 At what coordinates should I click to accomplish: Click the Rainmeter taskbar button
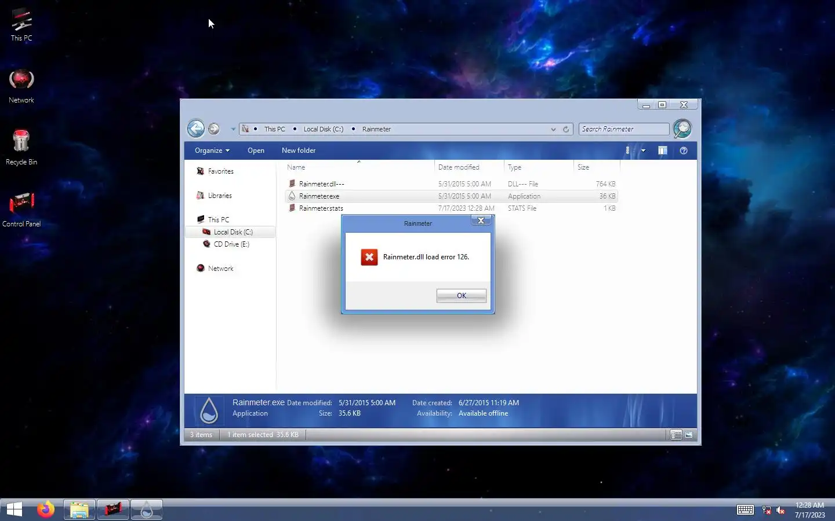(x=146, y=509)
